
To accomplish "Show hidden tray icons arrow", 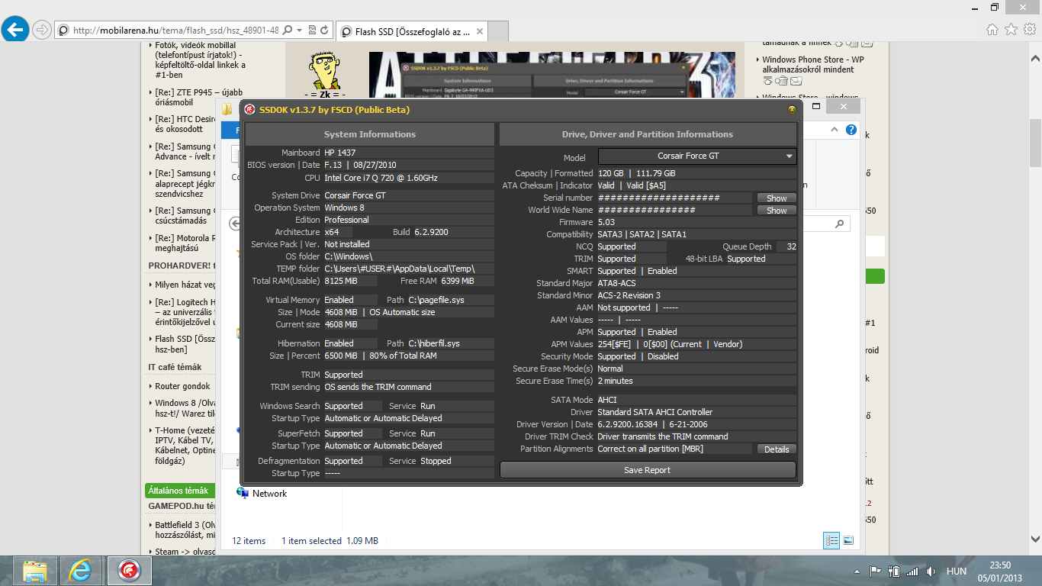I will coord(857,571).
